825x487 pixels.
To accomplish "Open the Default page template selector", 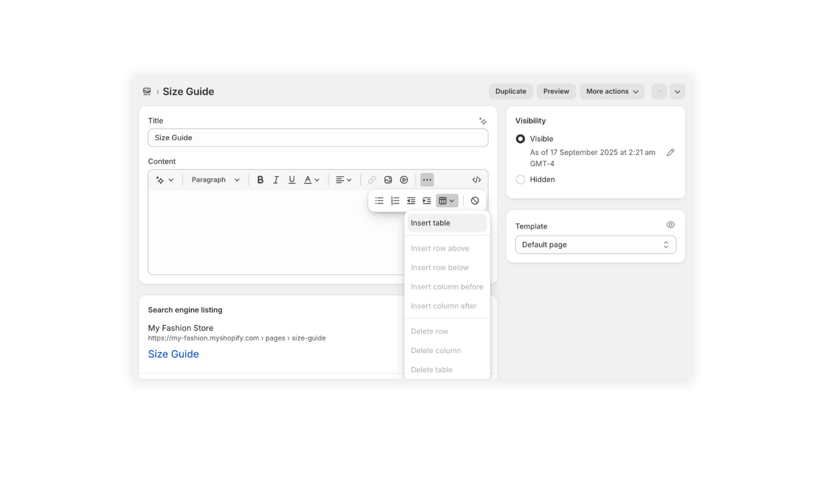I will pos(595,244).
